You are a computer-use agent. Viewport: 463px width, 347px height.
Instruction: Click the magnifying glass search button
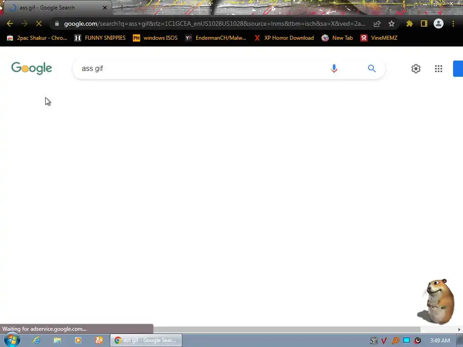[x=372, y=69]
